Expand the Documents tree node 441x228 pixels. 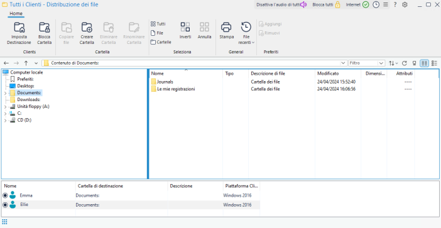click(5, 93)
